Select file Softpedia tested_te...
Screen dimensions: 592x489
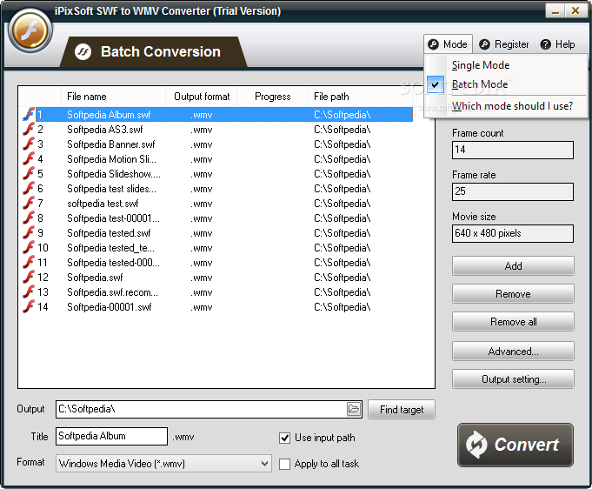tap(110, 247)
